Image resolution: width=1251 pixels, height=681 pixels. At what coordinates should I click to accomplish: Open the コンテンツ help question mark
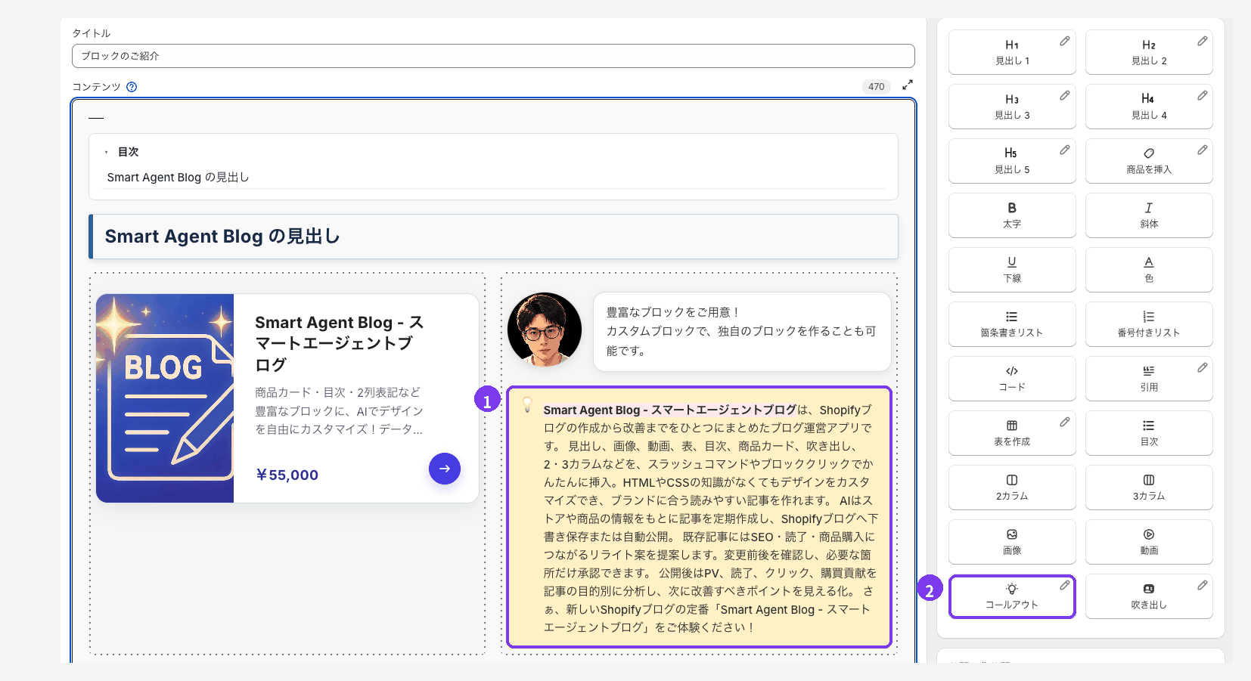[x=132, y=87]
